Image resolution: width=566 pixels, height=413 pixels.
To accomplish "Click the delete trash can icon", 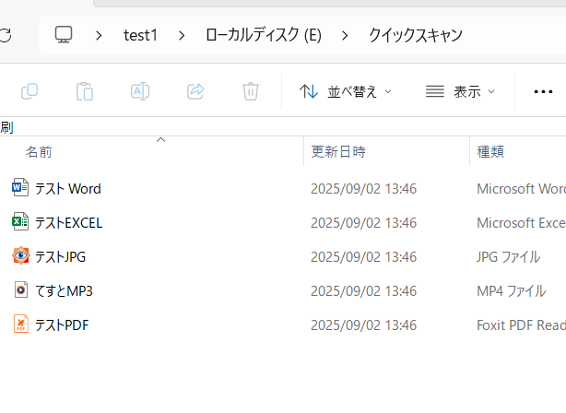I will pos(251,91).
